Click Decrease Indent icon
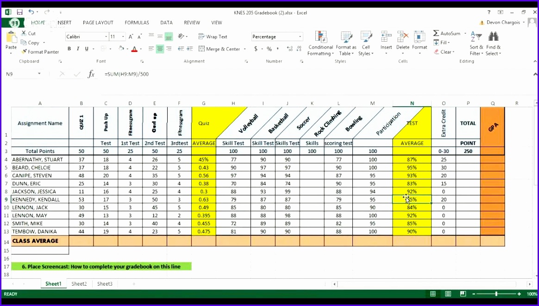The width and height of the screenshot is (539, 306). pyautogui.click(x=181, y=49)
